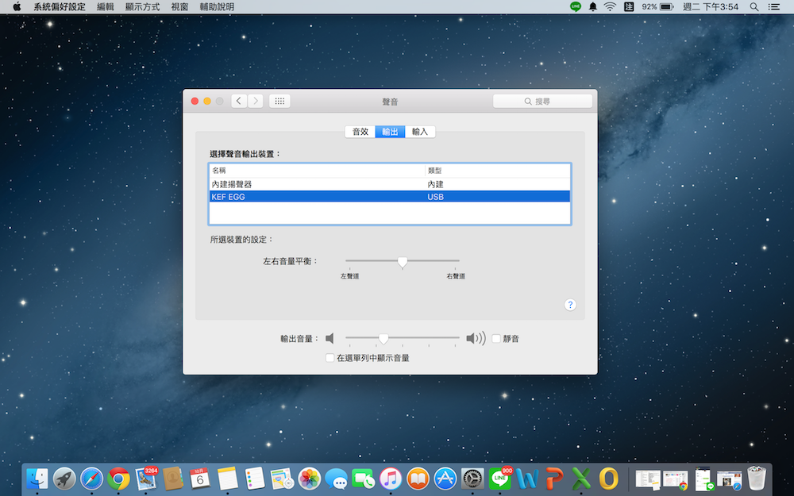The image size is (794, 496).
Task: Click the Show All grid icon
Action: pos(279,102)
